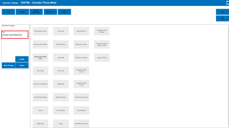The width and height of the screenshot is (229, 128).
Task: Select the Grande Pizza Meal Deal tile
Action: [x=40, y=58]
